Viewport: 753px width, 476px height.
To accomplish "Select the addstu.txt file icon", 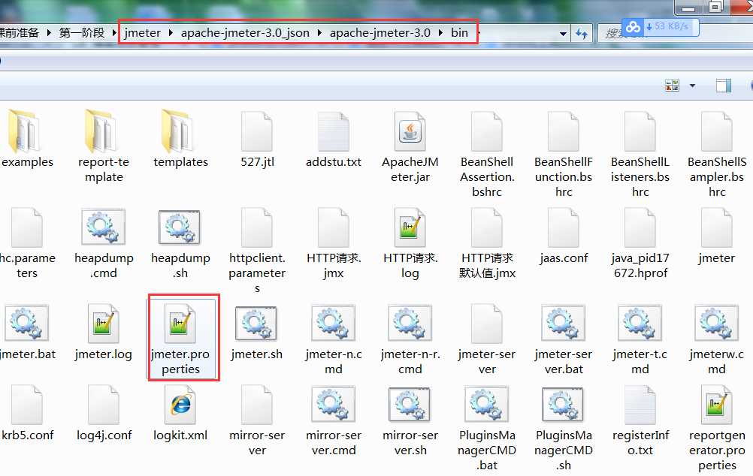I will pyautogui.click(x=334, y=132).
